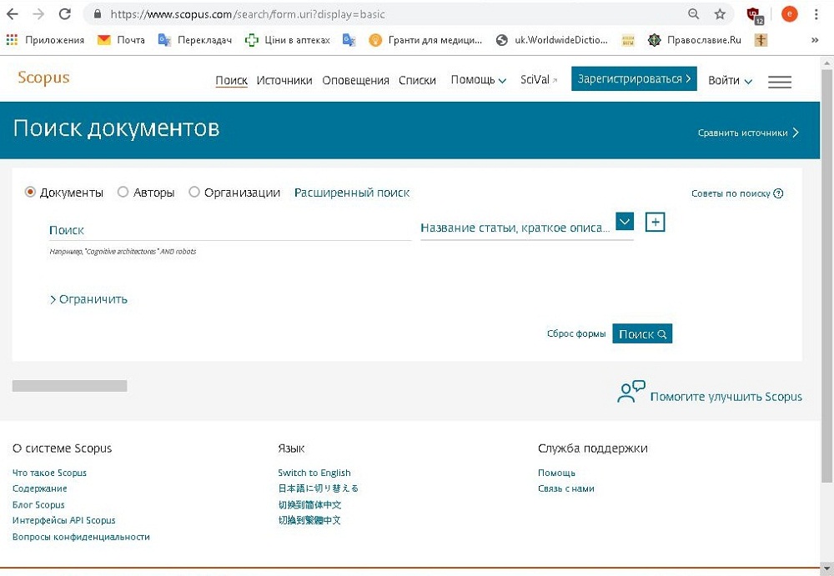Expand the Ограничить limit section
The height and width of the screenshot is (576, 834).
pos(88,299)
